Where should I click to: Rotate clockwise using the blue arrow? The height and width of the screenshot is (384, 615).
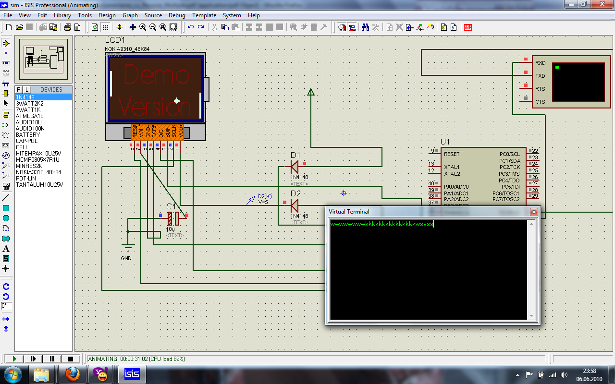tap(6, 287)
